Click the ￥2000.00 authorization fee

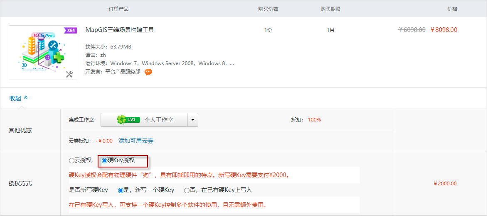(x=445, y=184)
